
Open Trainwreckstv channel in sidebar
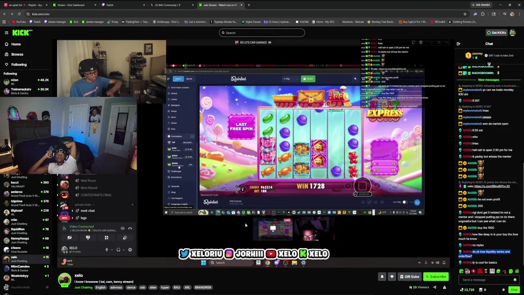[25, 91]
